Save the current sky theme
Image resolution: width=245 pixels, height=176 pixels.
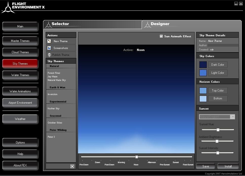point(206,166)
